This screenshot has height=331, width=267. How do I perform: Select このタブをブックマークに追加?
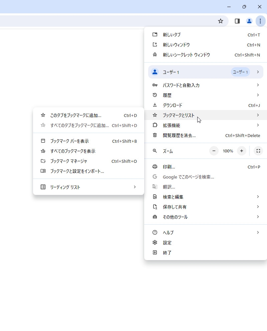75,115
